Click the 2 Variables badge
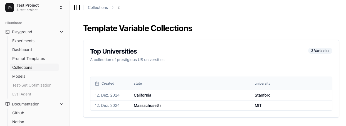The height and width of the screenshot is (126, 346). [x=320, y=51]
